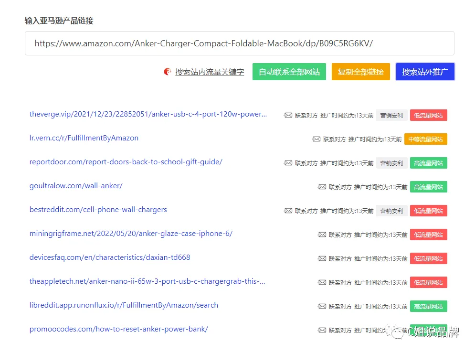Click the envelope icon beside lr.vern.cc
475x353 pixels.
(x=316, y=139)
